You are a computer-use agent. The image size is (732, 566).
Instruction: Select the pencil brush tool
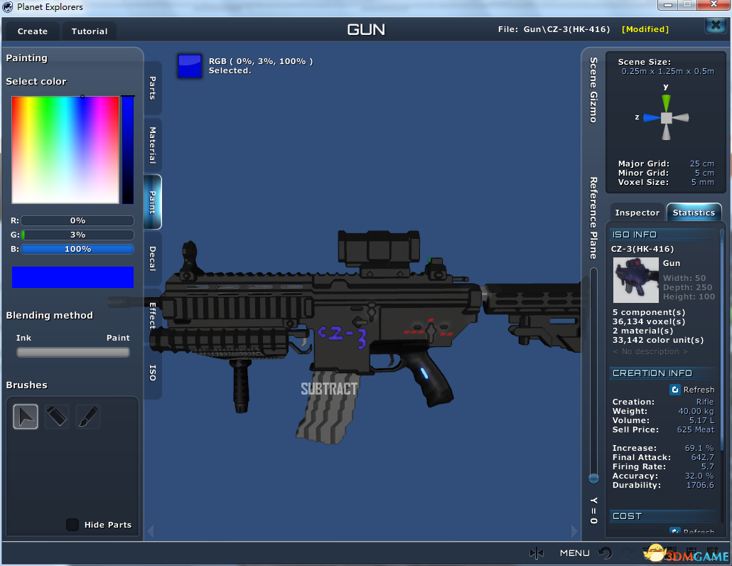[x=87, y=417]
